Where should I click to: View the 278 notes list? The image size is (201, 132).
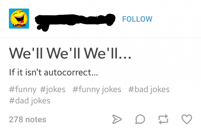pyautogui.click(x=27, y=120)
